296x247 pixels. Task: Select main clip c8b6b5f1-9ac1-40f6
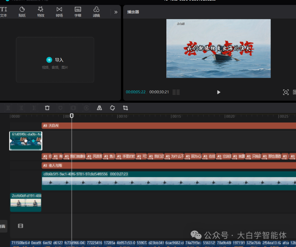pos(169,181)
